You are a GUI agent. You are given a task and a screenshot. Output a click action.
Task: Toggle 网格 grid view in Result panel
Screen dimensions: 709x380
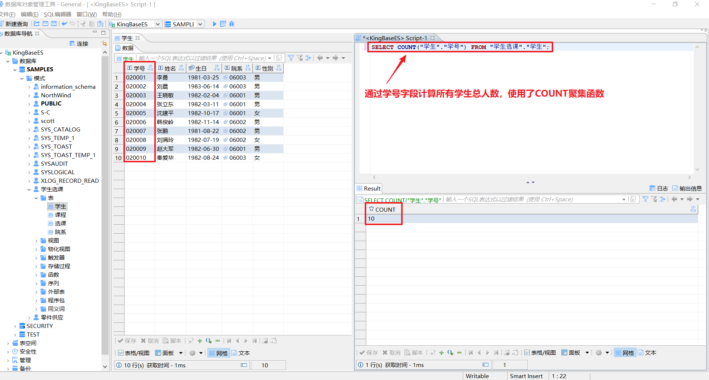click(x=625, y=353)
